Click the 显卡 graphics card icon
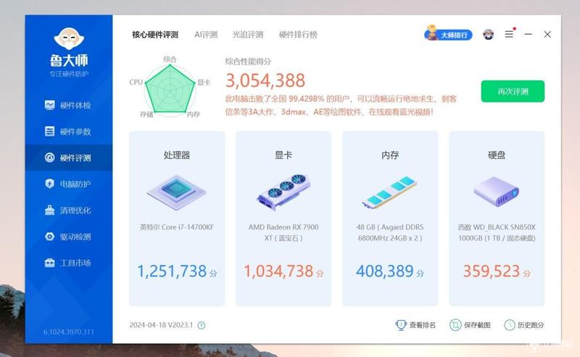580x357 pixels. click(283, 192)
